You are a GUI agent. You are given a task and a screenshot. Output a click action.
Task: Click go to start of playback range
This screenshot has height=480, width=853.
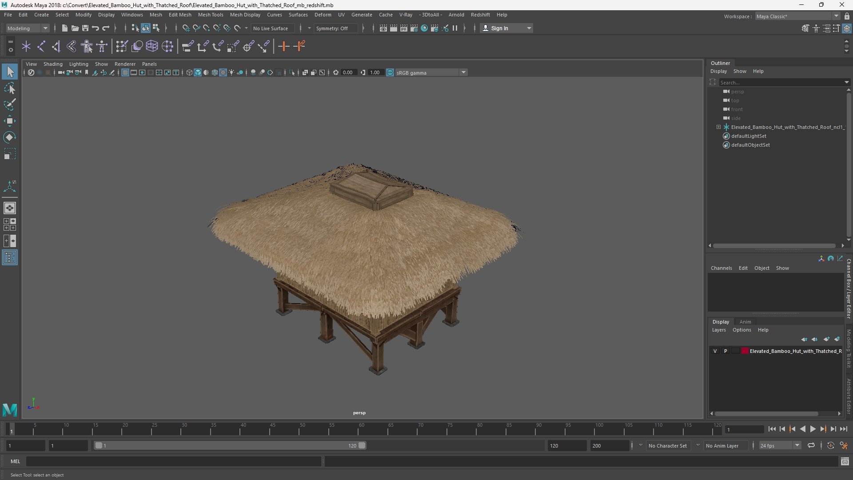772,429
